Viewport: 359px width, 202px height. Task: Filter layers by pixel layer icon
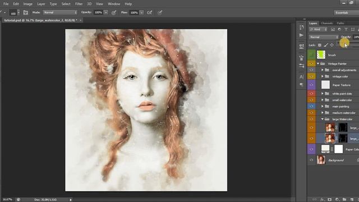pyautogui.click(x=333, y=29)
